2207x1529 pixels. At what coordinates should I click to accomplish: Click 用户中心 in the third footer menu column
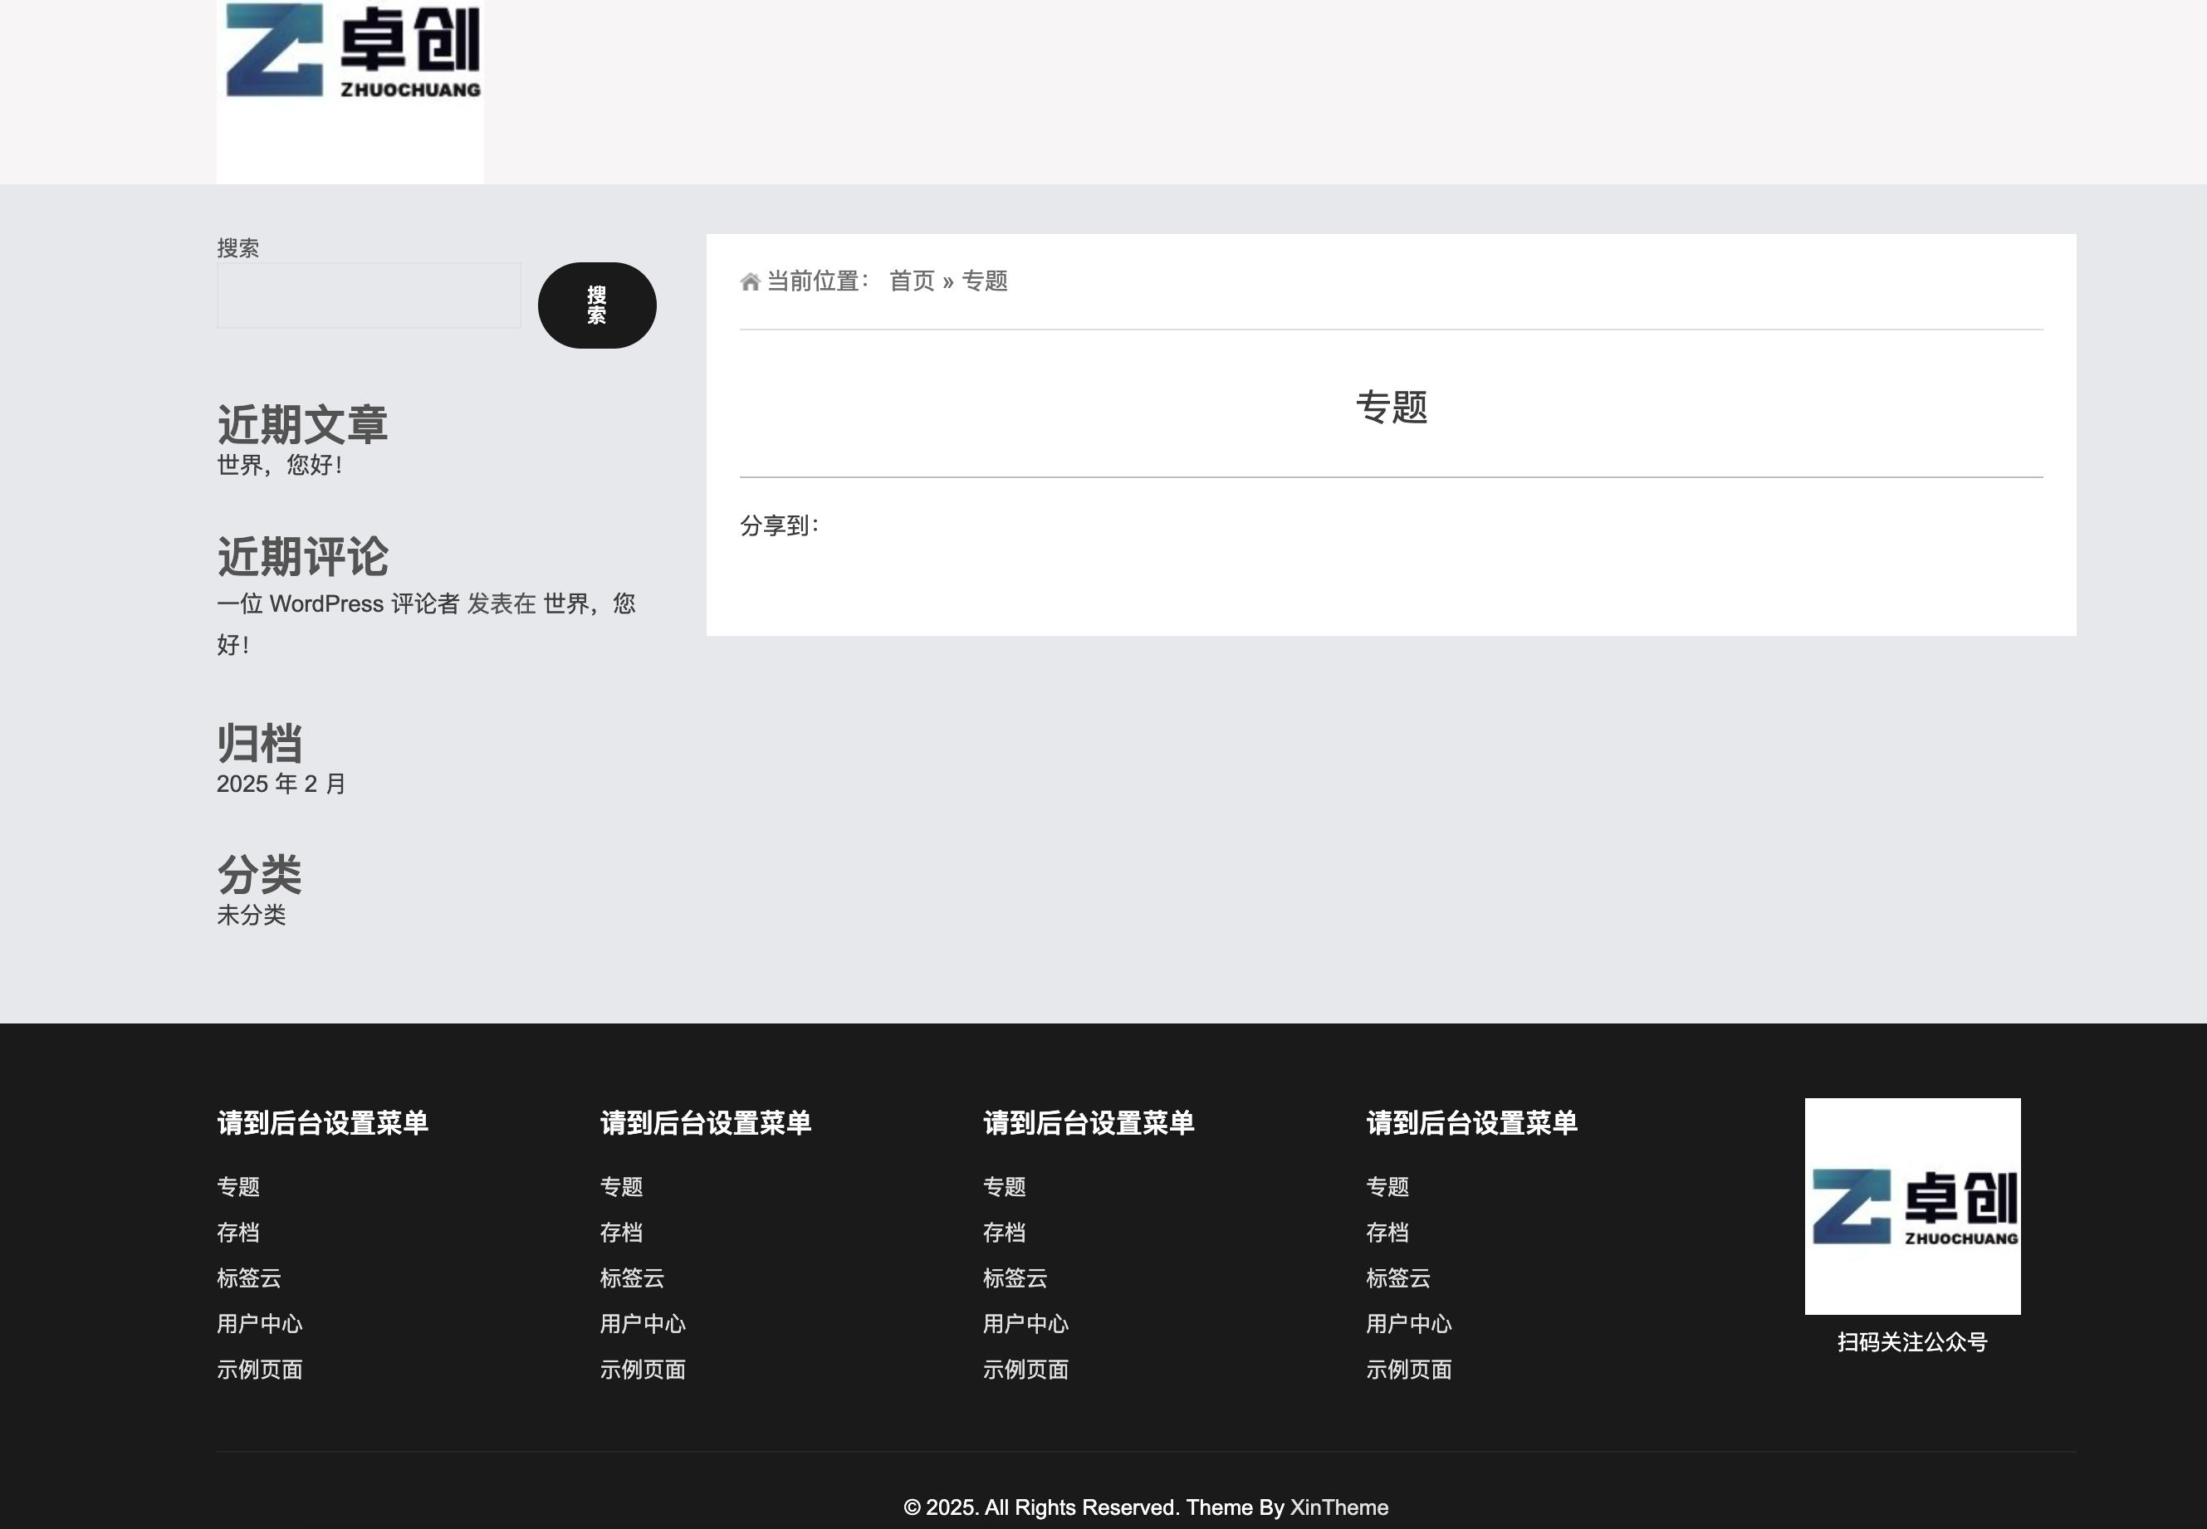(1026, 1324)
